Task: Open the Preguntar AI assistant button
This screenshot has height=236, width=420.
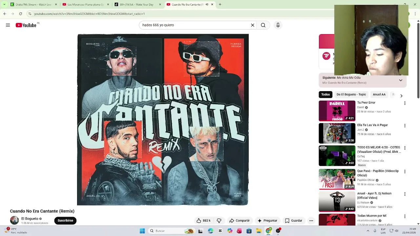Action: tap(267, 221)
